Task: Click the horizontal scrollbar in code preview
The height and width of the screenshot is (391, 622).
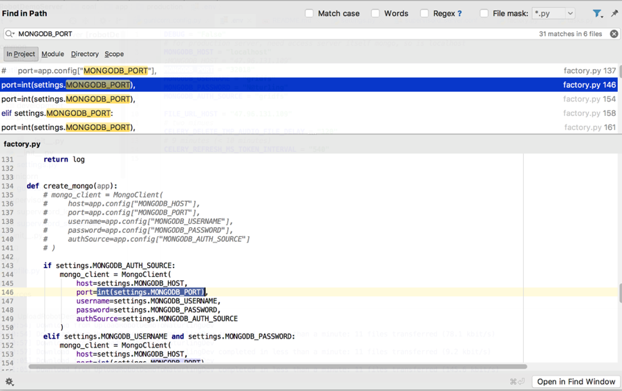Action: [276, 367]
